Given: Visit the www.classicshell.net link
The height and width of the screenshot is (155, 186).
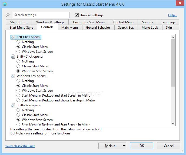Looking at the screenshot, I should click(20, 146).
